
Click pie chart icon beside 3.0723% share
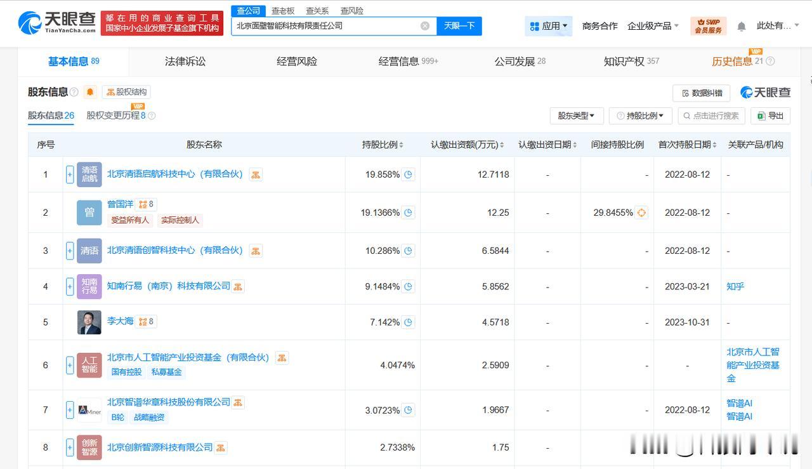click(409, 410)
